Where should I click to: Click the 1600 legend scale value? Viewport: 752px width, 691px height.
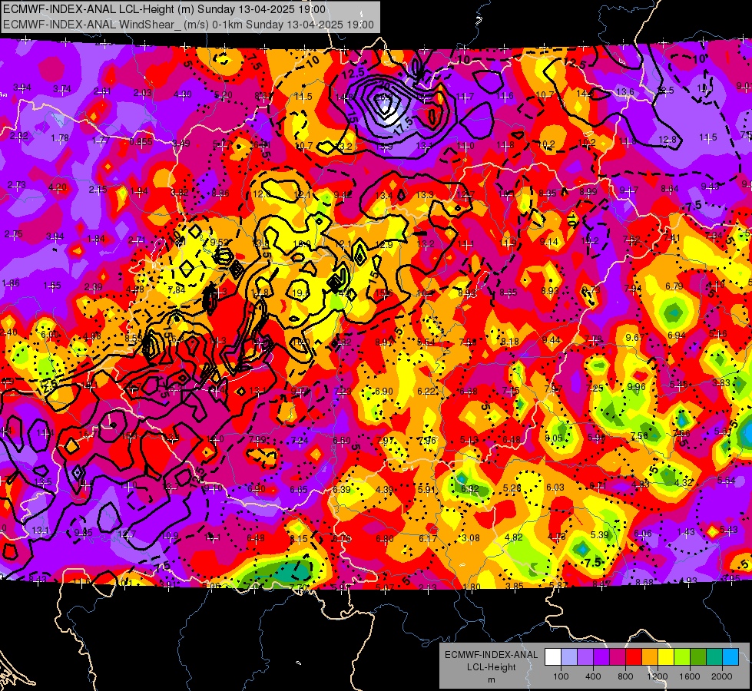pyautogui.click(x=690, y=676)
